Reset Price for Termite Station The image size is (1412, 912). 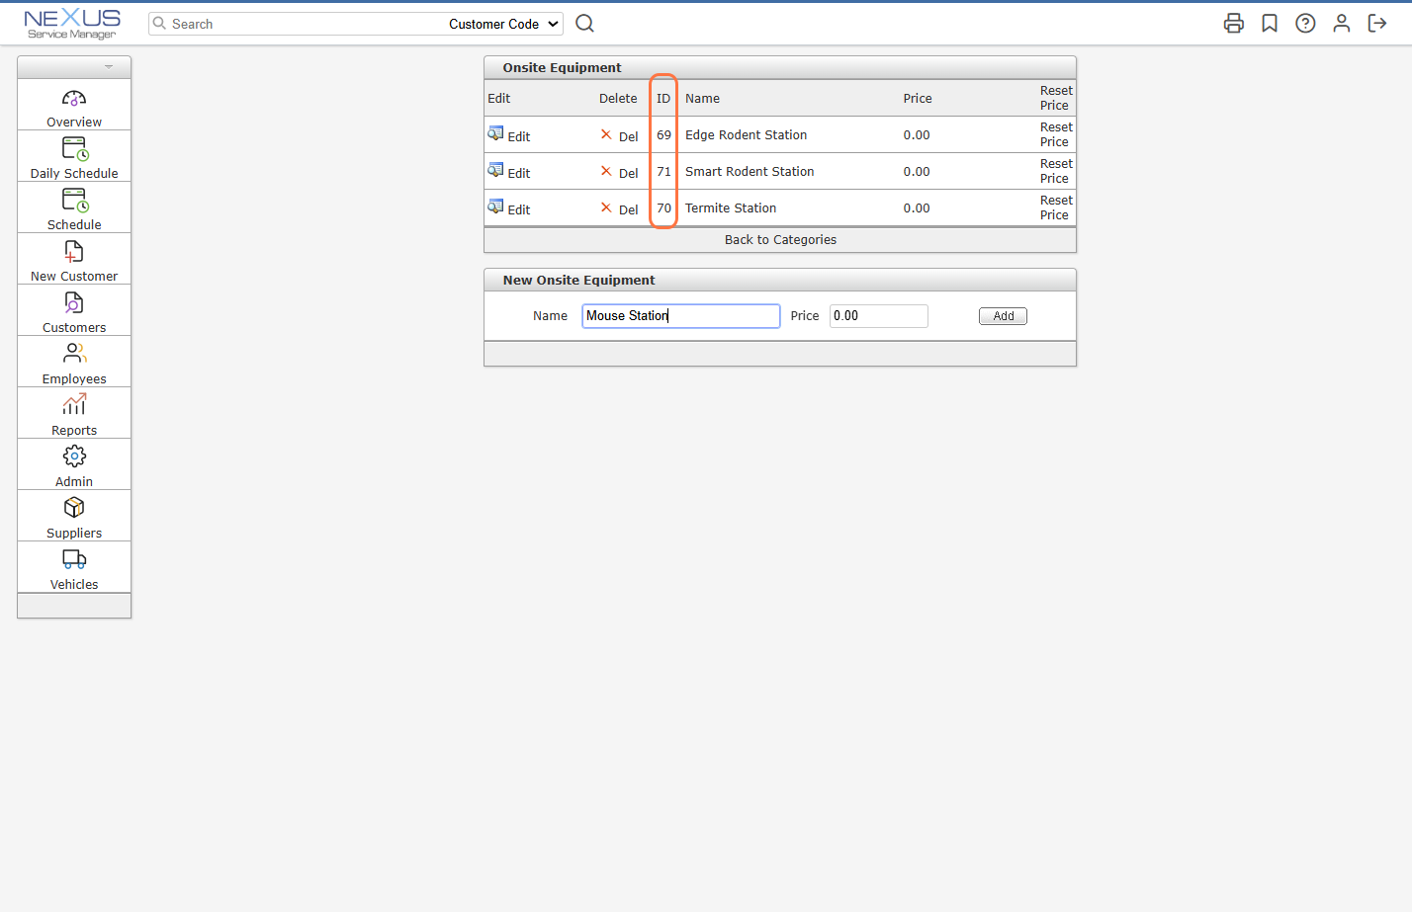point(1056,207)
